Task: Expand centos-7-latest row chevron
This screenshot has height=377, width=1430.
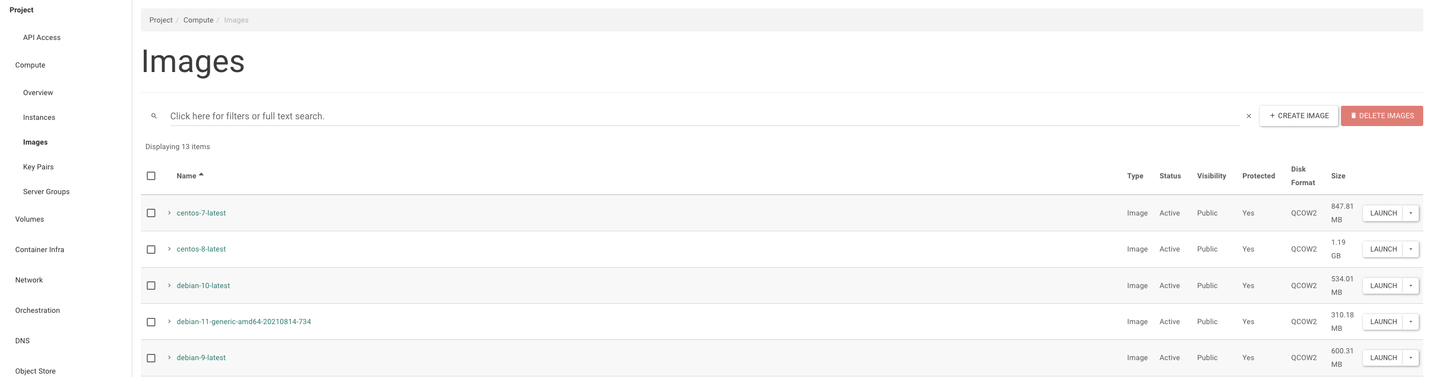Action: pos(169,213)
